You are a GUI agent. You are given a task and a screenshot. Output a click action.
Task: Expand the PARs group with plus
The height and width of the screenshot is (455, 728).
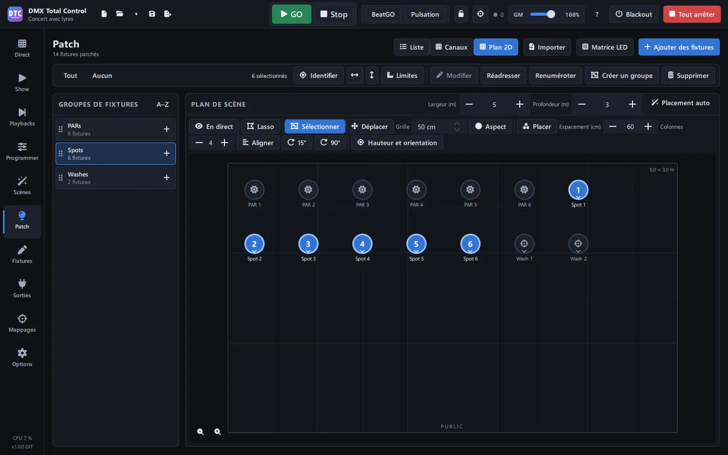coord(166,129)
